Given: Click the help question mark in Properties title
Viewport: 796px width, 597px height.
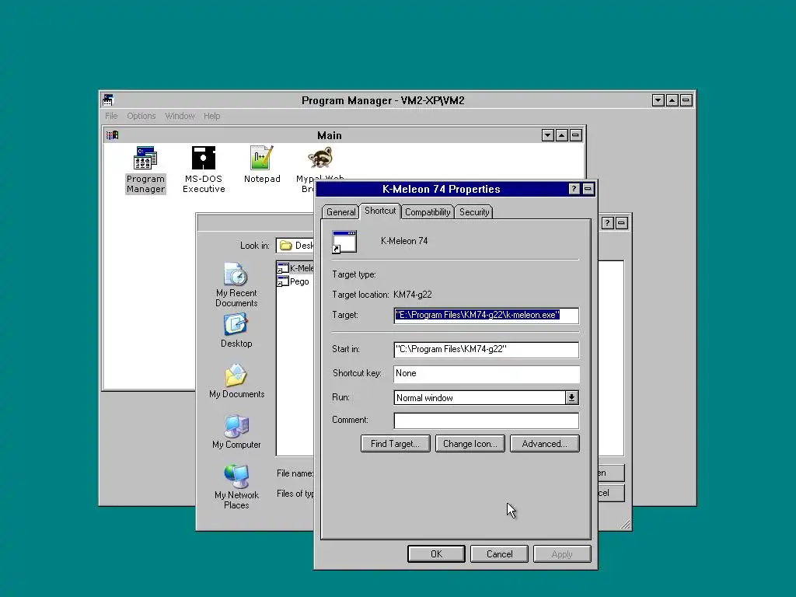Looking at the screenshot, I should click(574, 189).
